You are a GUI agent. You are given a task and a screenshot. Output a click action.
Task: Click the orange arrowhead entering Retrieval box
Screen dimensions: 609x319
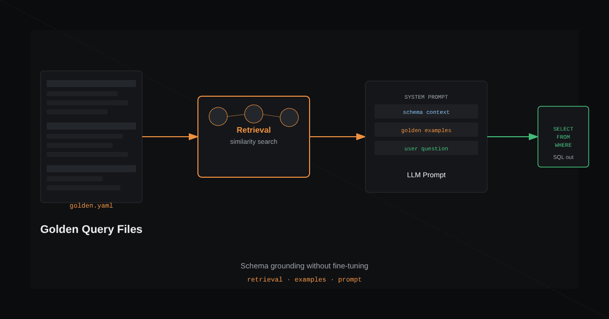tap(193, 137)
